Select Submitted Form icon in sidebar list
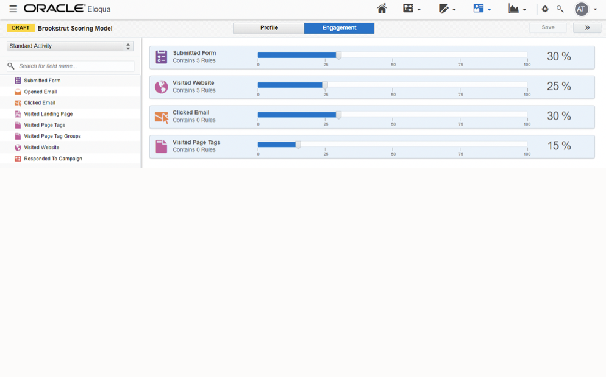The image size is (606, 377). (x=18, y=81)
